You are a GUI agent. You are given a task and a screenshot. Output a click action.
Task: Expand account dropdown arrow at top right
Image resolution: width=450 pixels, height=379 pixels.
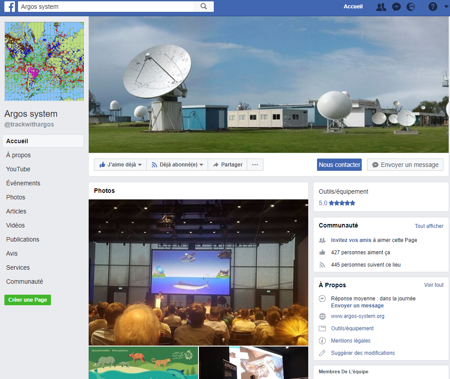click(447, 7)
